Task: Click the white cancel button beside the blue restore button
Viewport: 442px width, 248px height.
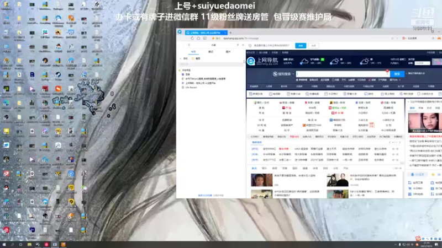Action: [313, 46]
